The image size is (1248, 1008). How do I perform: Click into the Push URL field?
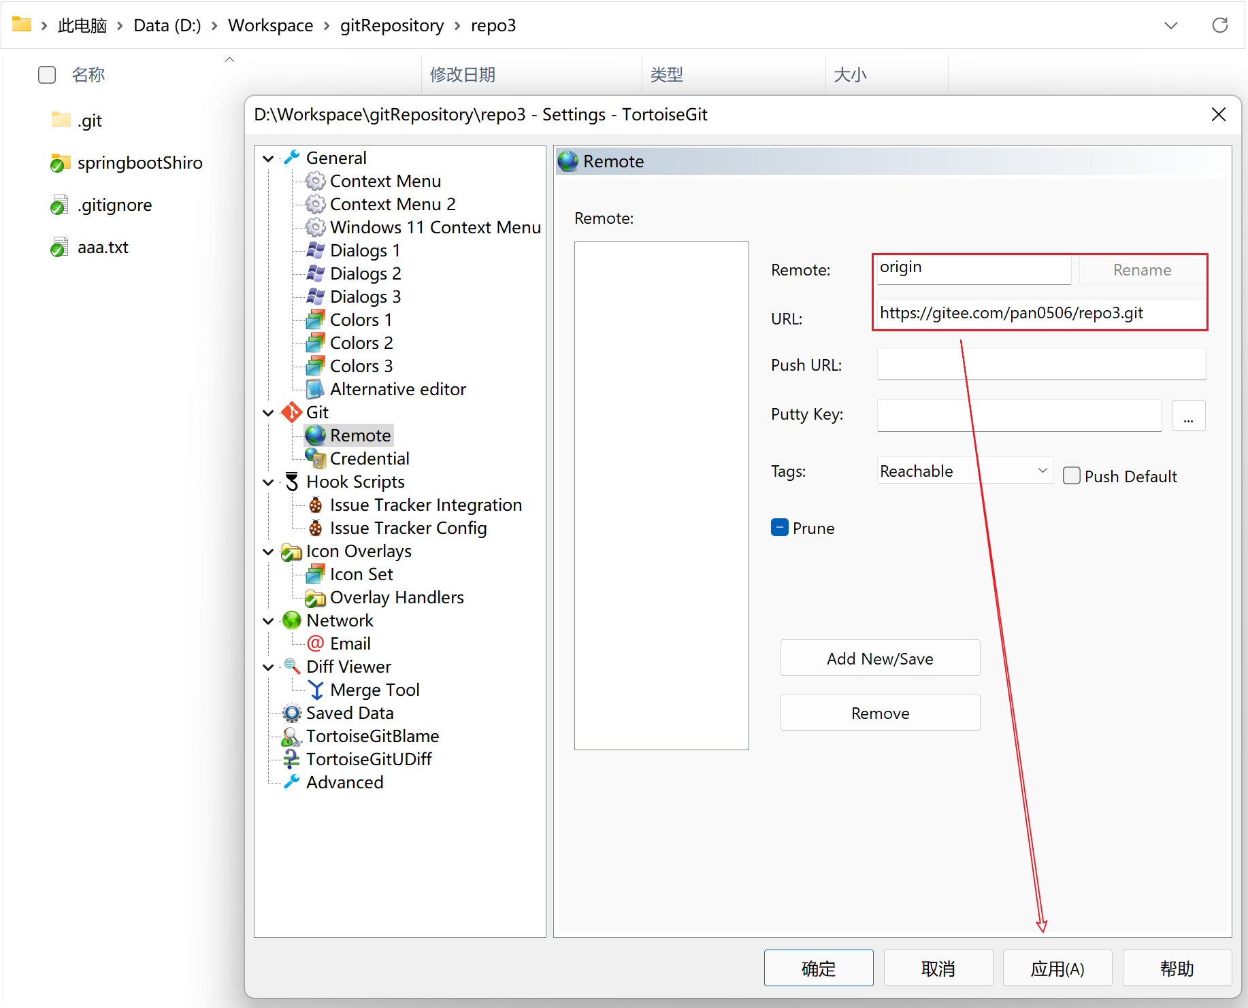coord(1040,365)
